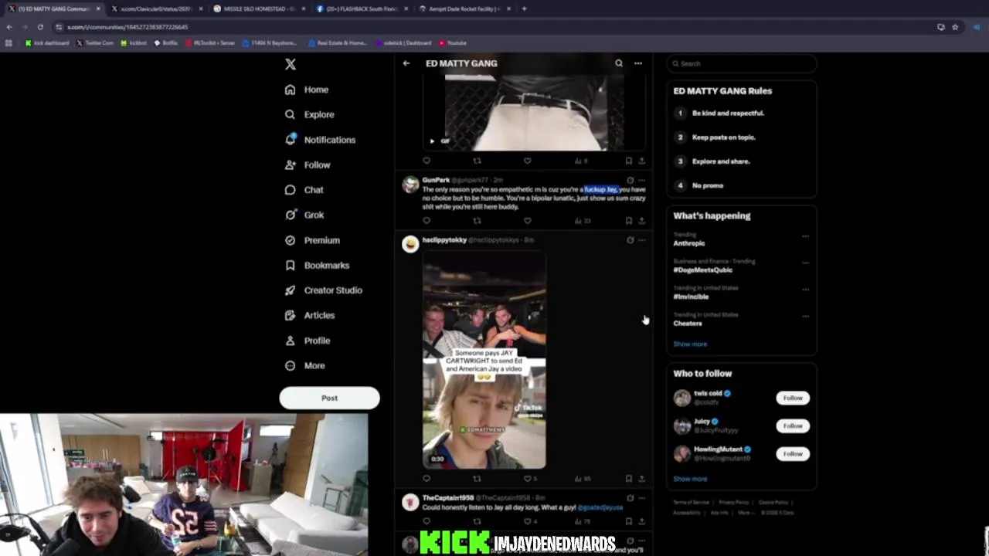Switch to the MISSILE SILO HOMESTEAD browser tab
The image size is (989, 556).
pyautogui.click(x=258, y=8)
